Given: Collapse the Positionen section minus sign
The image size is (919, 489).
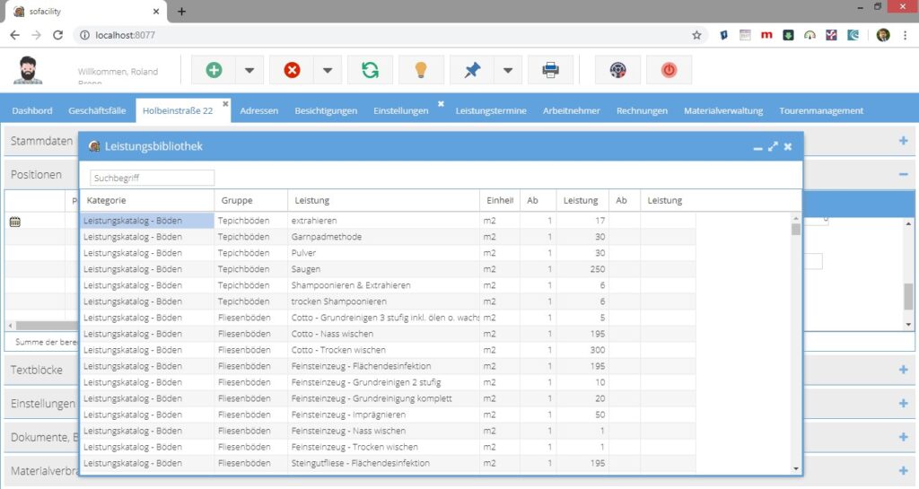Looking at the screenshot, I should tap(903, 175).
